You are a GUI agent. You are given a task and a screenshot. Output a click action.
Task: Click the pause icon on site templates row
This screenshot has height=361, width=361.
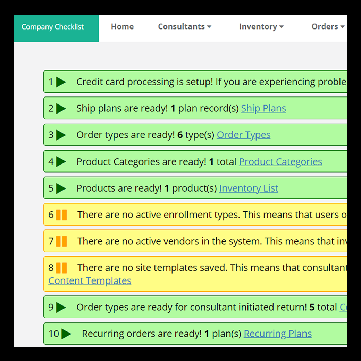point(61,268)
